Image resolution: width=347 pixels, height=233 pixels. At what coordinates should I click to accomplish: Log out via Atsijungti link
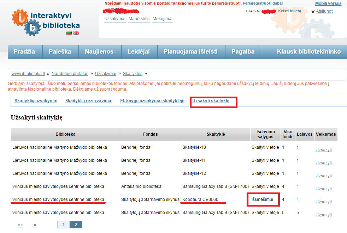(x=324, y=11)
